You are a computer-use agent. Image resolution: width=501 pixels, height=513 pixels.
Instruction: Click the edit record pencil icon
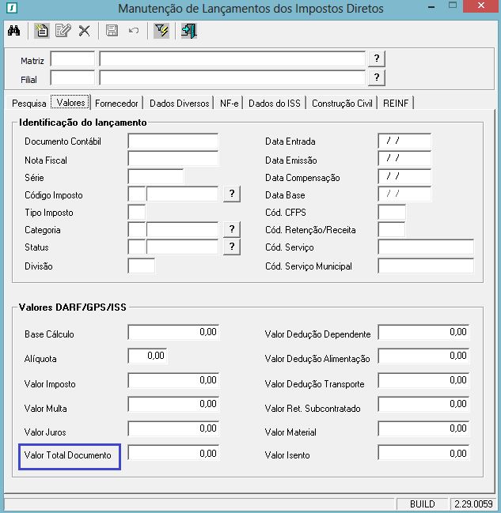[63, 31]
